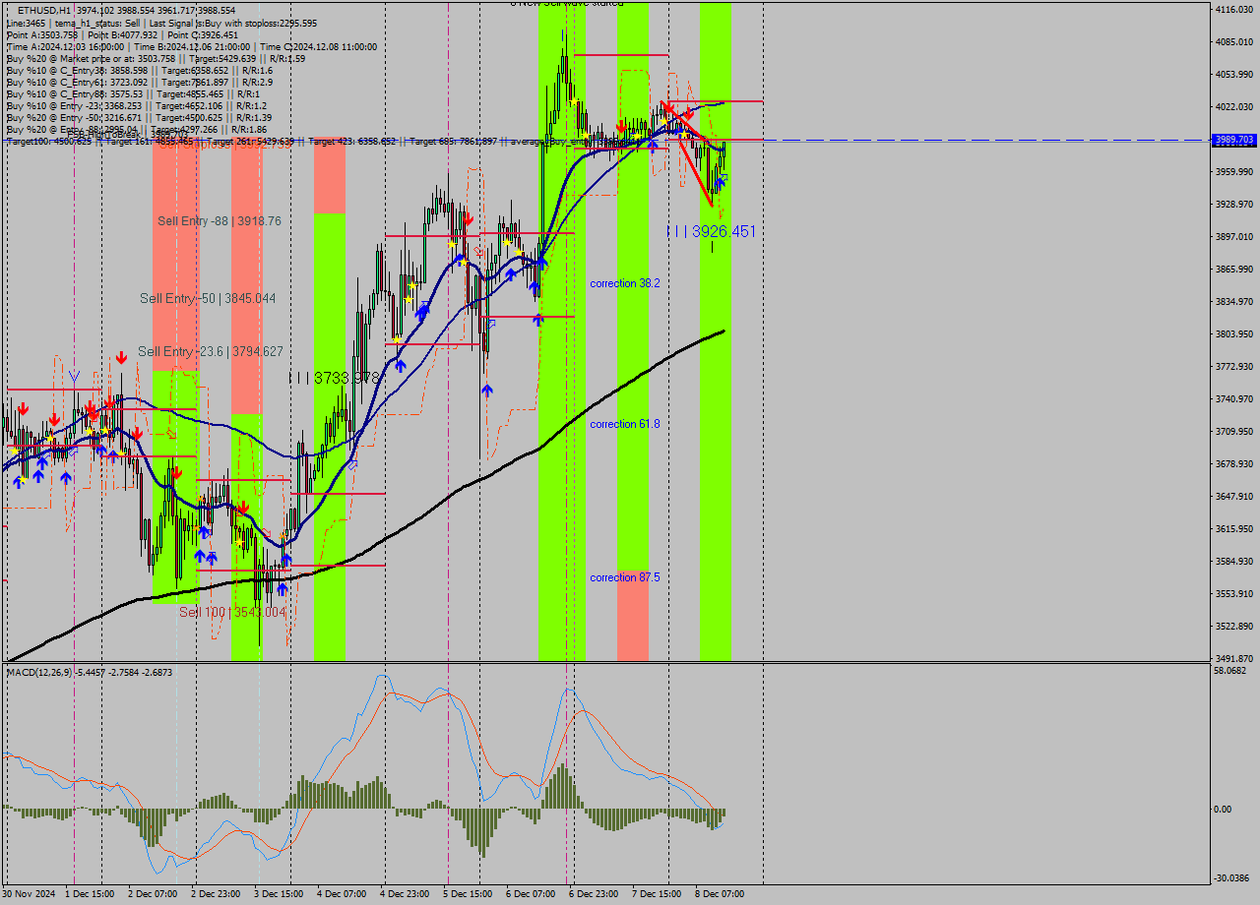The width and height of the screenshot is (1260, 905).
Task: Select the blue V checkmark near the left highs
Action: point(74,377)
